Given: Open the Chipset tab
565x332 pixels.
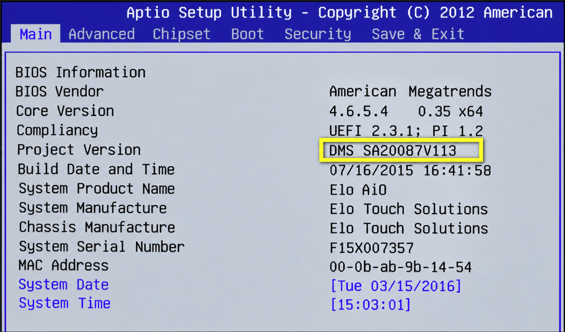Looking at the screenshot, I should (182, 34).
